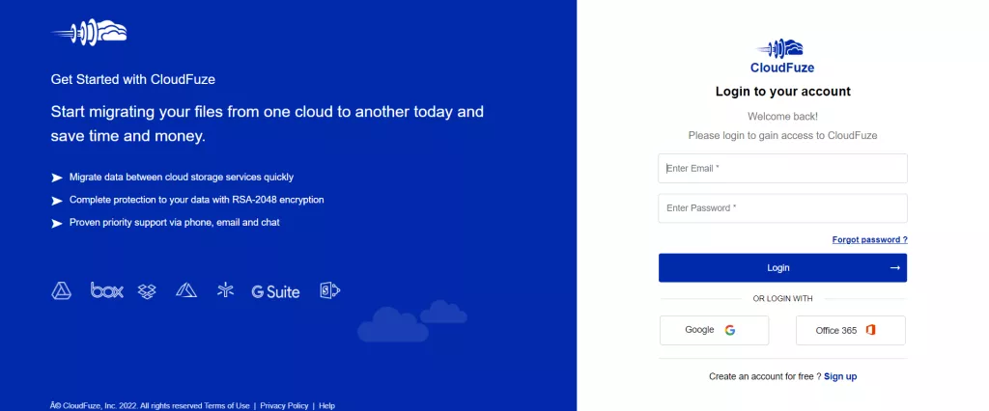
Task: Click the G Suite logo
Action: [x=275, y=291]
